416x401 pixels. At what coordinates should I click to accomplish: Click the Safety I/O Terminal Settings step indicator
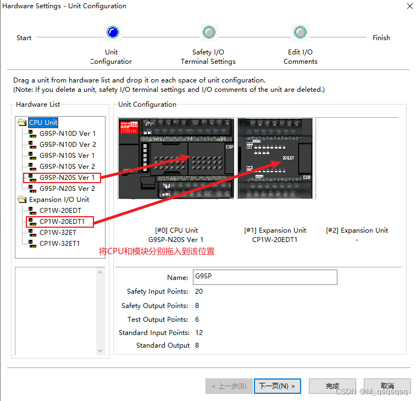pyautogui.click(x=209, y=32)
